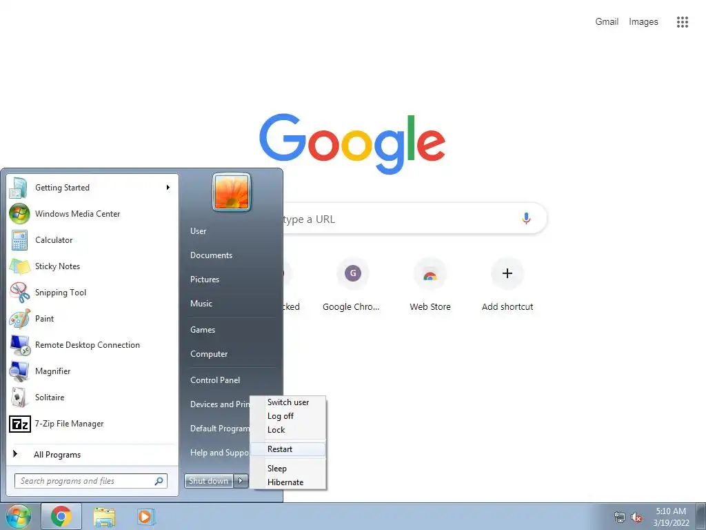Click the Chrome taskbar icon
The image size is (706, 530).
click(x=61, y=516)
